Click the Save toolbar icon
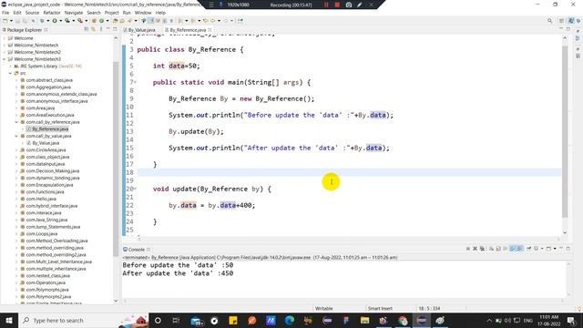Image resolution: width=583 pixels, height=328 pixels. (x=18, y=21)
